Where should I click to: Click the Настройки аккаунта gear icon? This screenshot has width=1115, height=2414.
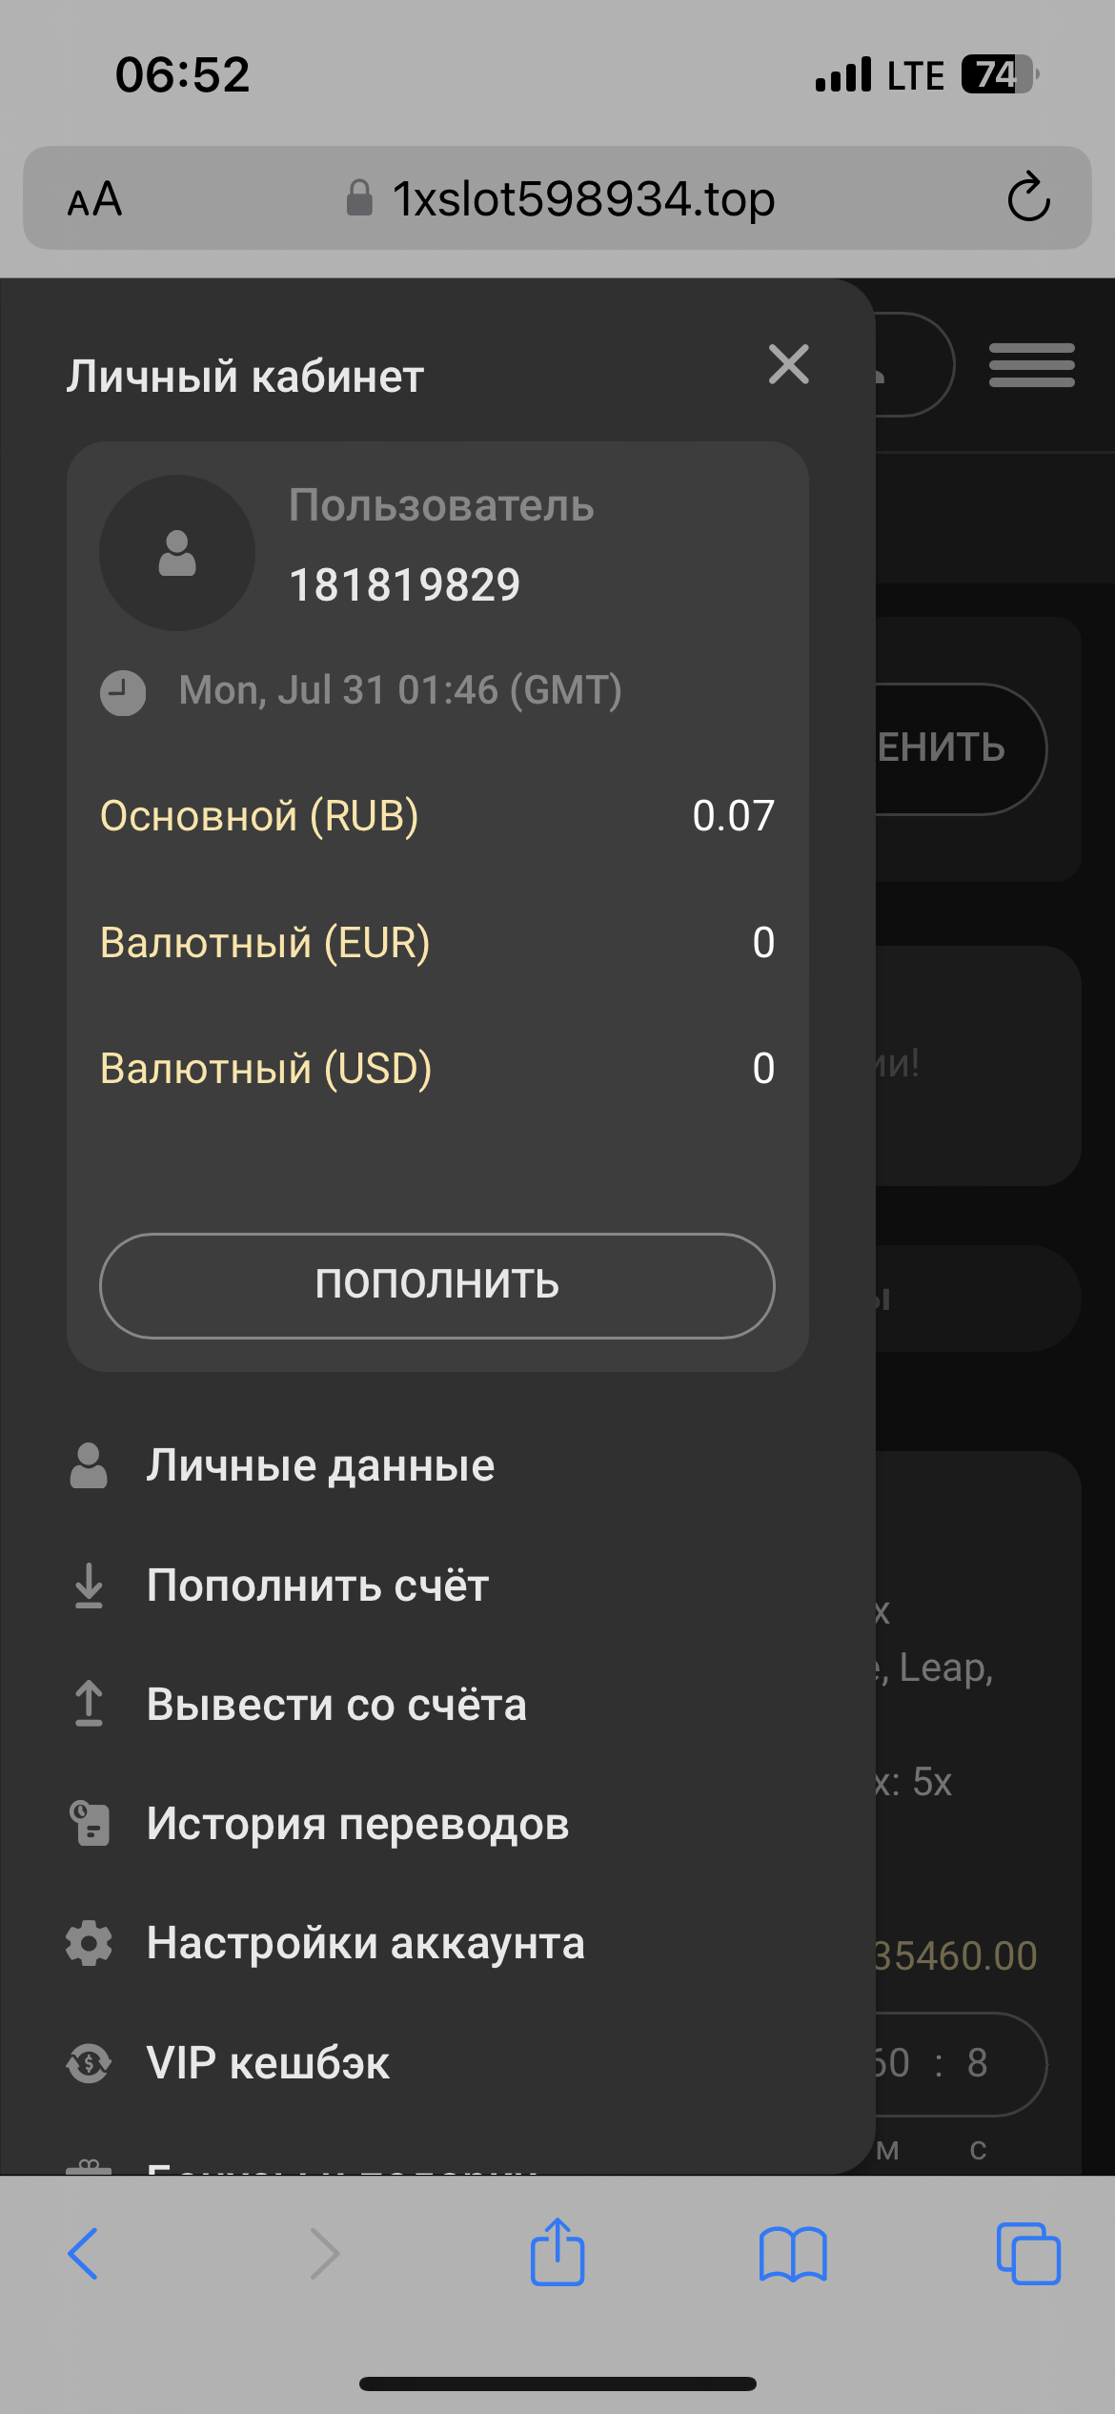(90, 1943)
